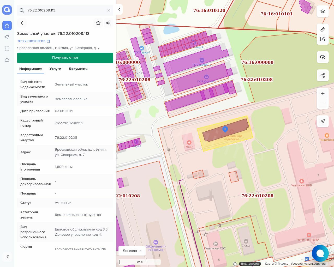
Task: Expand the Легенда legend panel
Action: (132, 251)
